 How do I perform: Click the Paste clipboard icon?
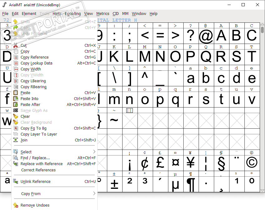(16, 93)
